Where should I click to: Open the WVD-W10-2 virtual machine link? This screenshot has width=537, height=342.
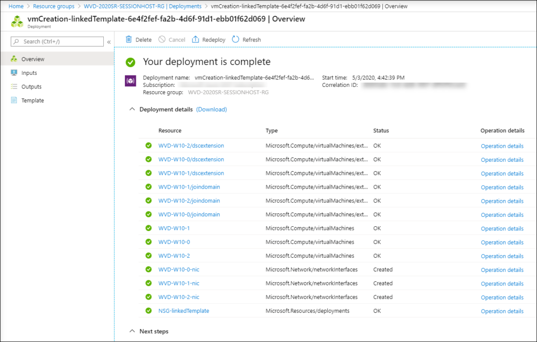(174, 256)
